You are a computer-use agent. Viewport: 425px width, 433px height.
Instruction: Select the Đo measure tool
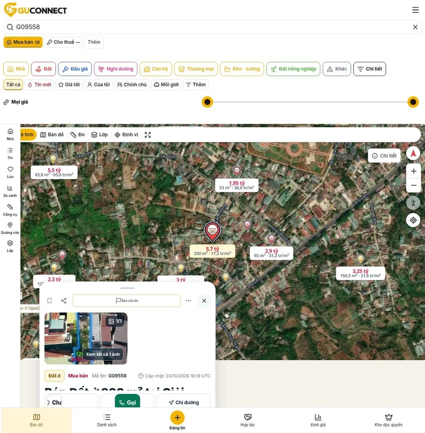click(x=77, y=135)
